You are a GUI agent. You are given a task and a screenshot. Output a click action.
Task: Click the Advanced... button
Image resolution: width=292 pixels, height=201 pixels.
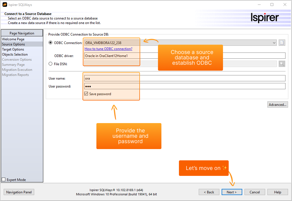click(x=277, y=104)
